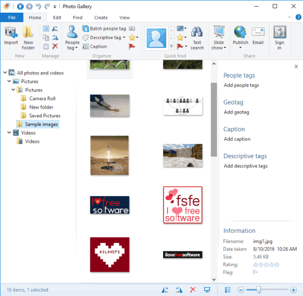Click the Caption button in Organize
The height and width of the screenshot is (296, 303).
[95, 47]
